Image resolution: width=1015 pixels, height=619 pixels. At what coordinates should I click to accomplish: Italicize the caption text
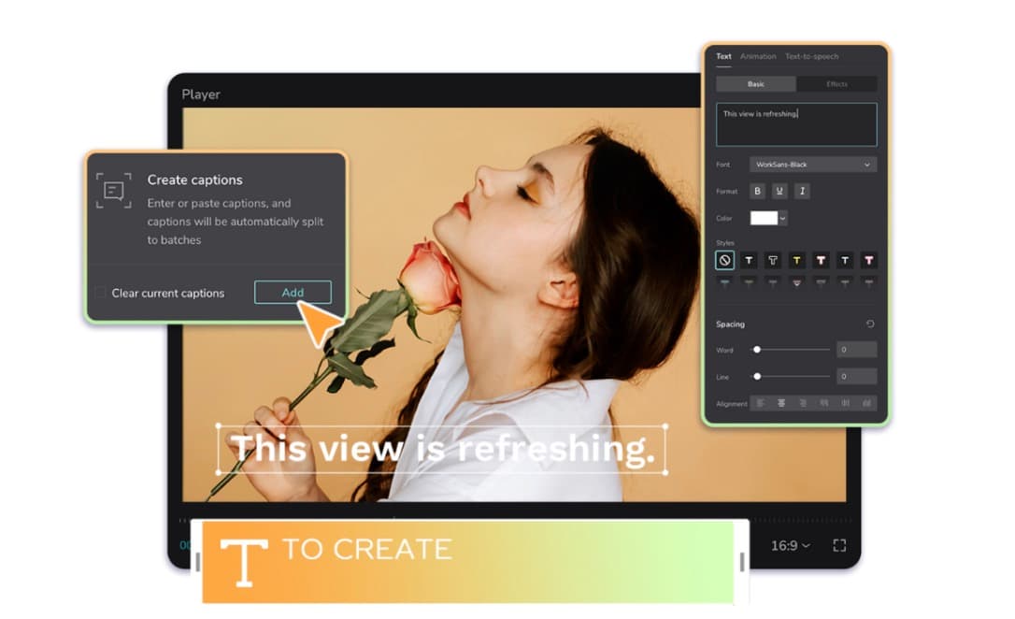(801, 191)
